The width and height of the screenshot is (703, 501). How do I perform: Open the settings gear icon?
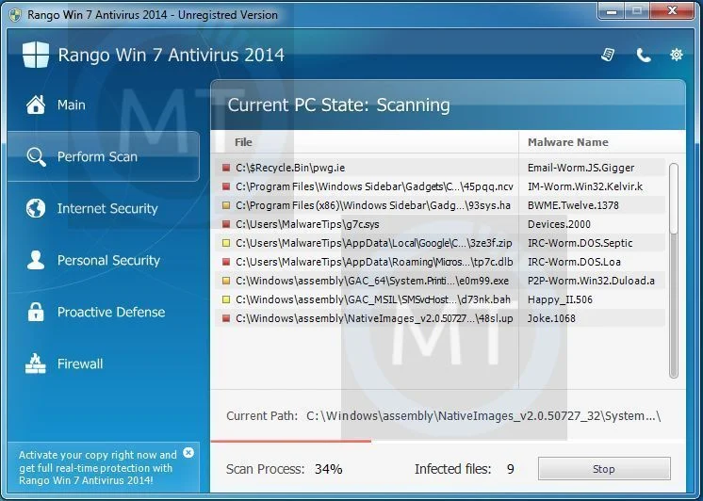677,55
